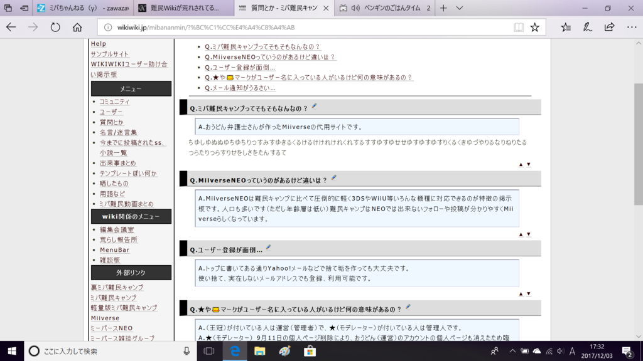Switch to the ミバちゃんねる tab
643x361 pixels.
pyautogui.click(x=84, y=8)
